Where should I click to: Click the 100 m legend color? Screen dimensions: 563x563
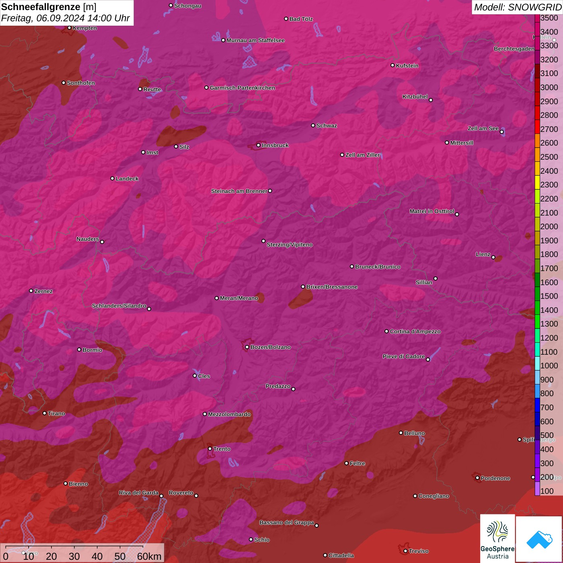click(x=537, y=488)
